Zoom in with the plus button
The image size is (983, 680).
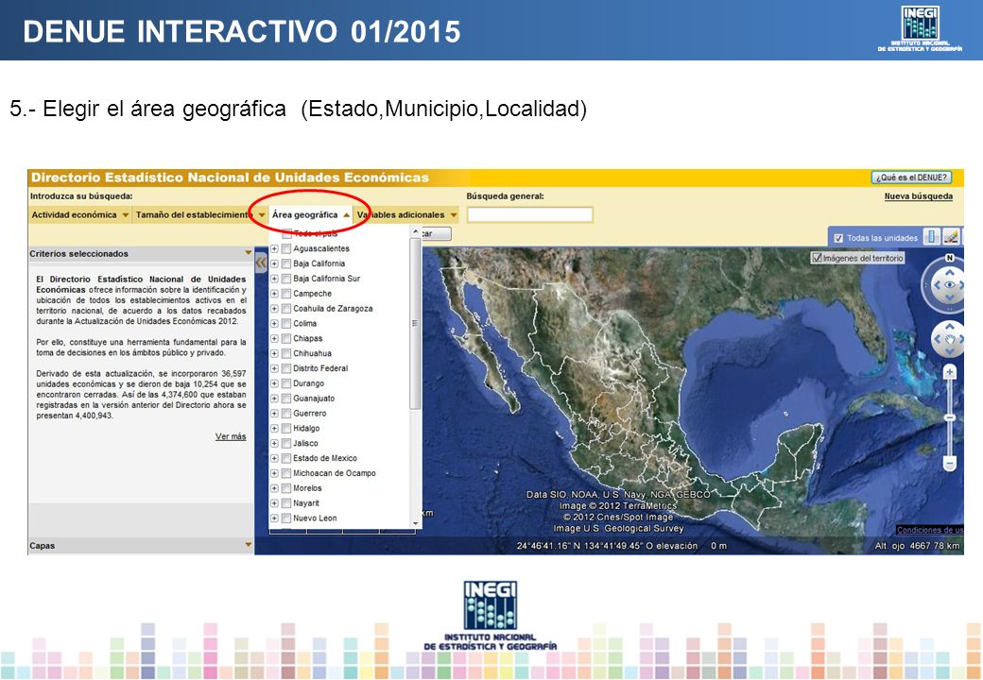[x=950, y=372]
